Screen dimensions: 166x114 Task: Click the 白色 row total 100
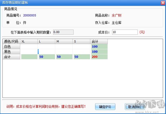(99, 47)
